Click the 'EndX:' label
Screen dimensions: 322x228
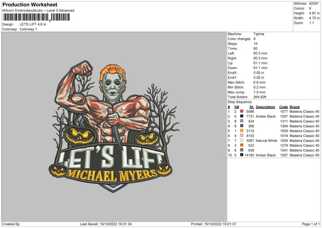tap(232, 73)
